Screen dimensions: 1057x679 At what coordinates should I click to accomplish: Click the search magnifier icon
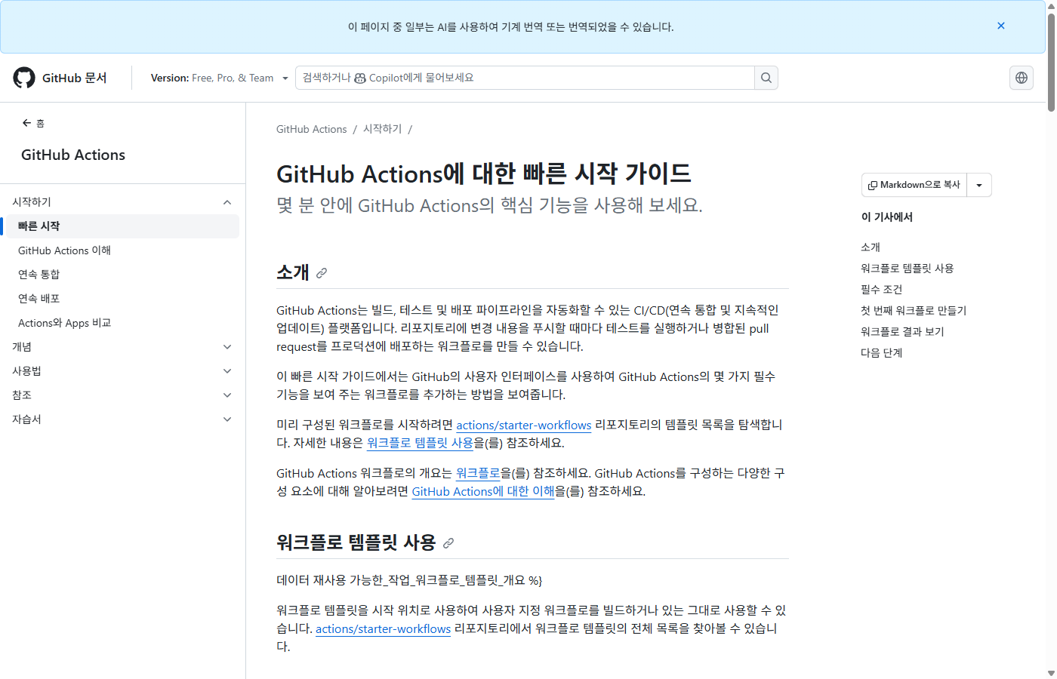[766, 77]
